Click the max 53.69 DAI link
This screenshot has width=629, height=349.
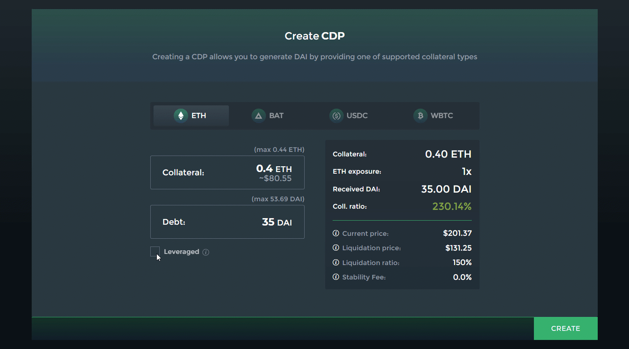click(278, 199)
